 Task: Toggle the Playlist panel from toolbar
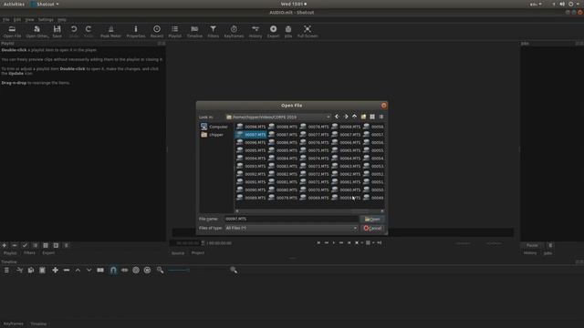pyautogui.click(x=174, y=31)
